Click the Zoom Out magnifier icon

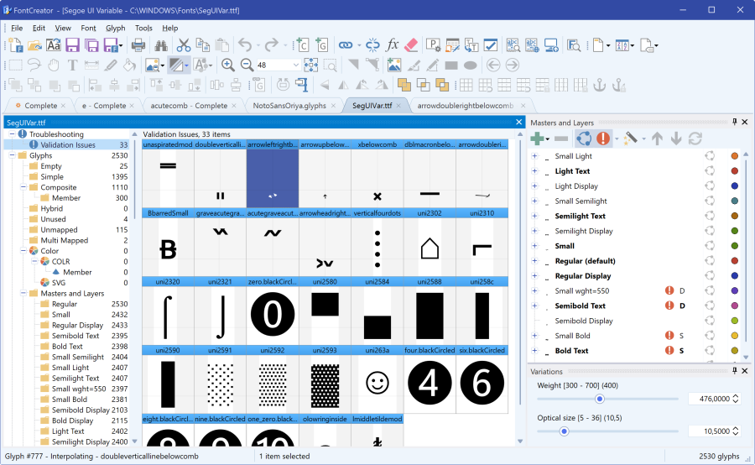coord(247,65)
